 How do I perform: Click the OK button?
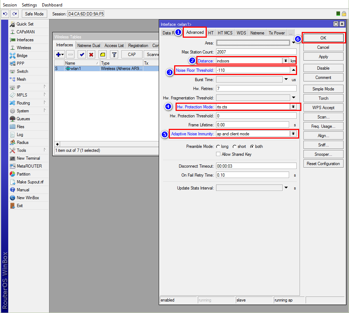pyautogui.click(x=324, y=38)
